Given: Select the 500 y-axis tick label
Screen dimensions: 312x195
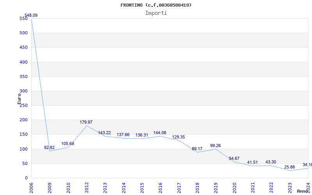Looking at the screenshot, I should 23,33.
